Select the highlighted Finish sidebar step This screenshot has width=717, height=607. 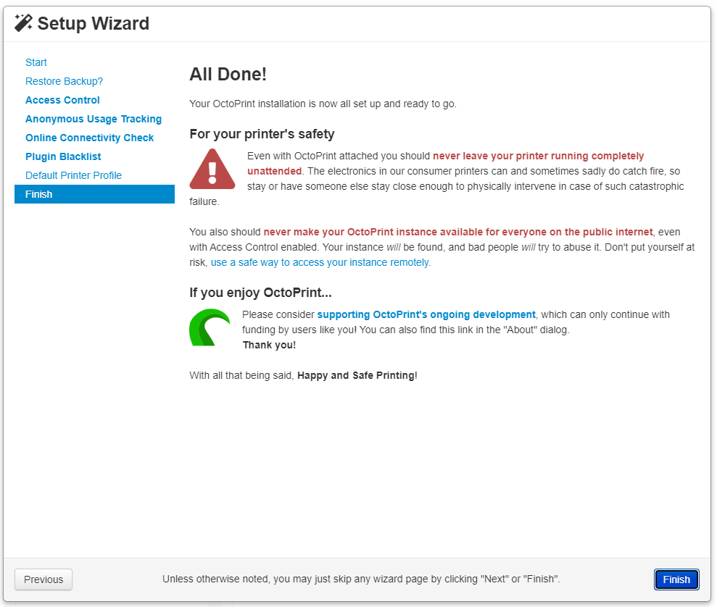click(95, 194)
